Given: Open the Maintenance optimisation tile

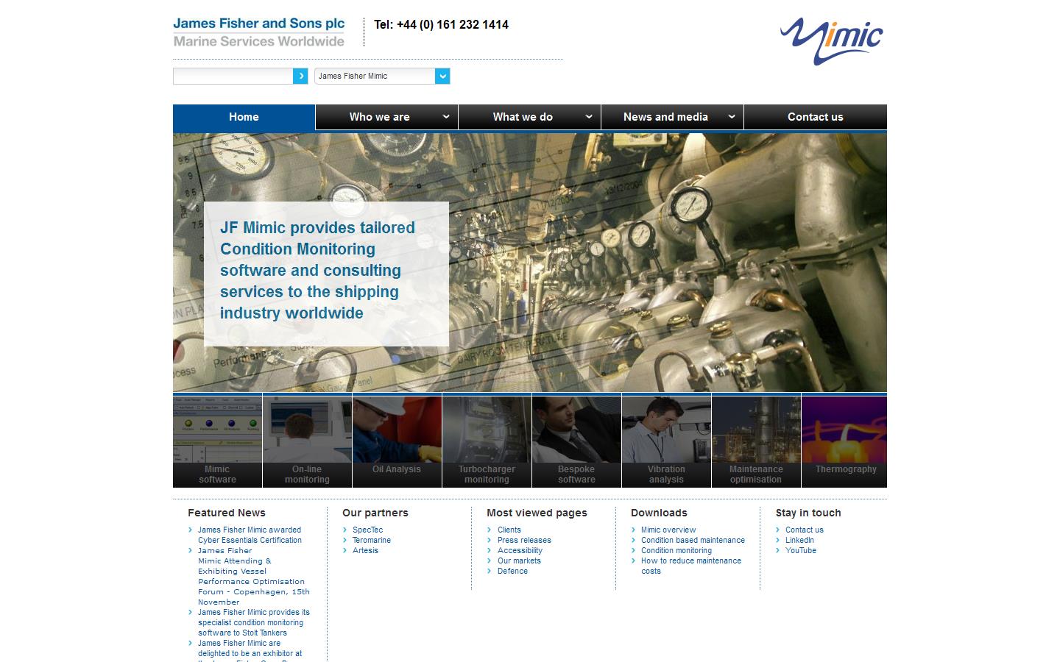Looking at the screenshot, I should pos(756,440).
